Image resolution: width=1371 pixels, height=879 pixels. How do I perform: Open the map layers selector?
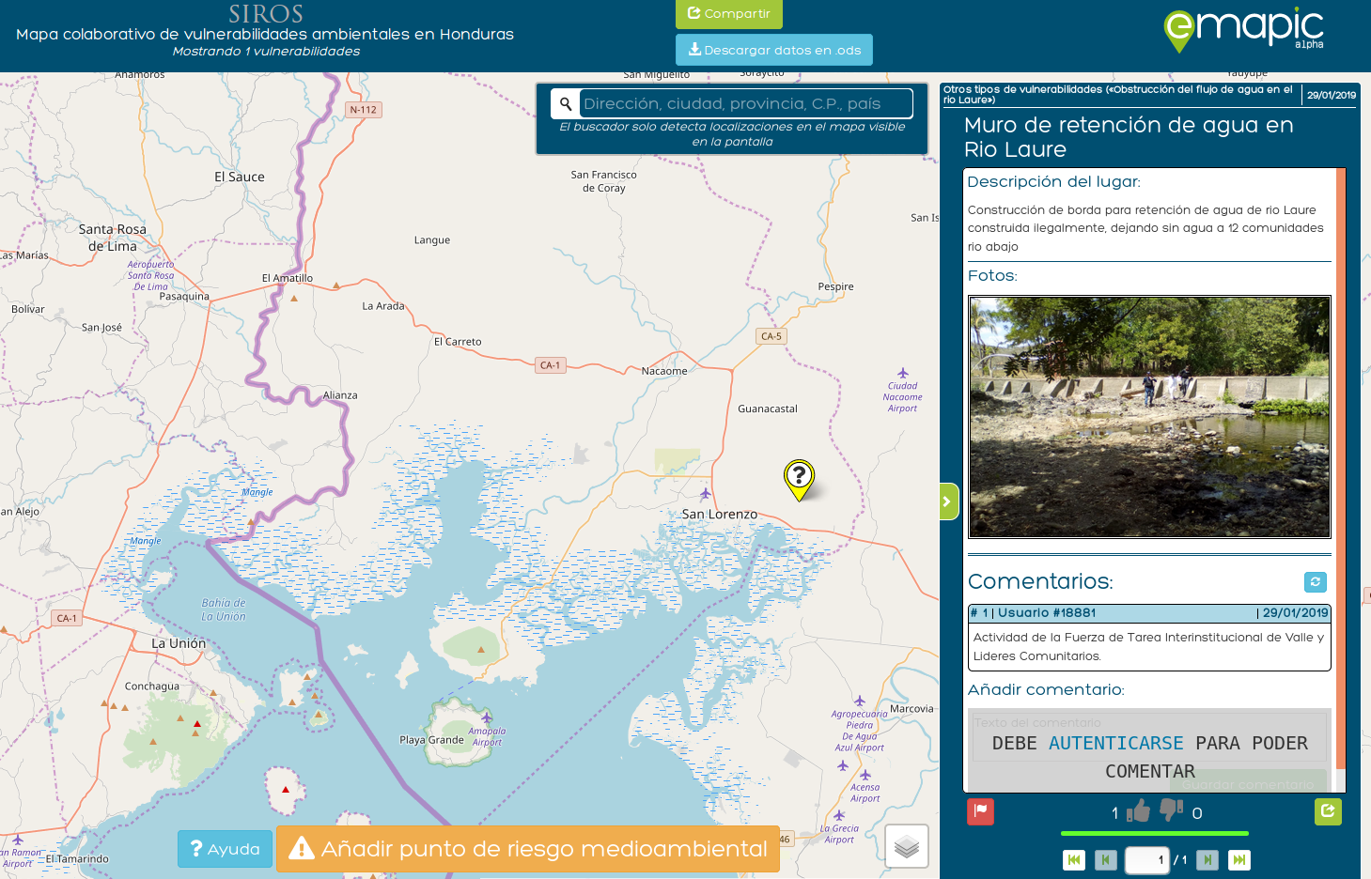click(x=907, y=847)
